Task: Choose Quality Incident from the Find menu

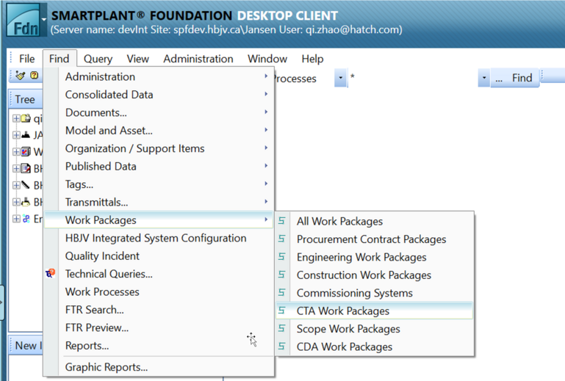Action: pyautogui.click(x=159, y=255)
